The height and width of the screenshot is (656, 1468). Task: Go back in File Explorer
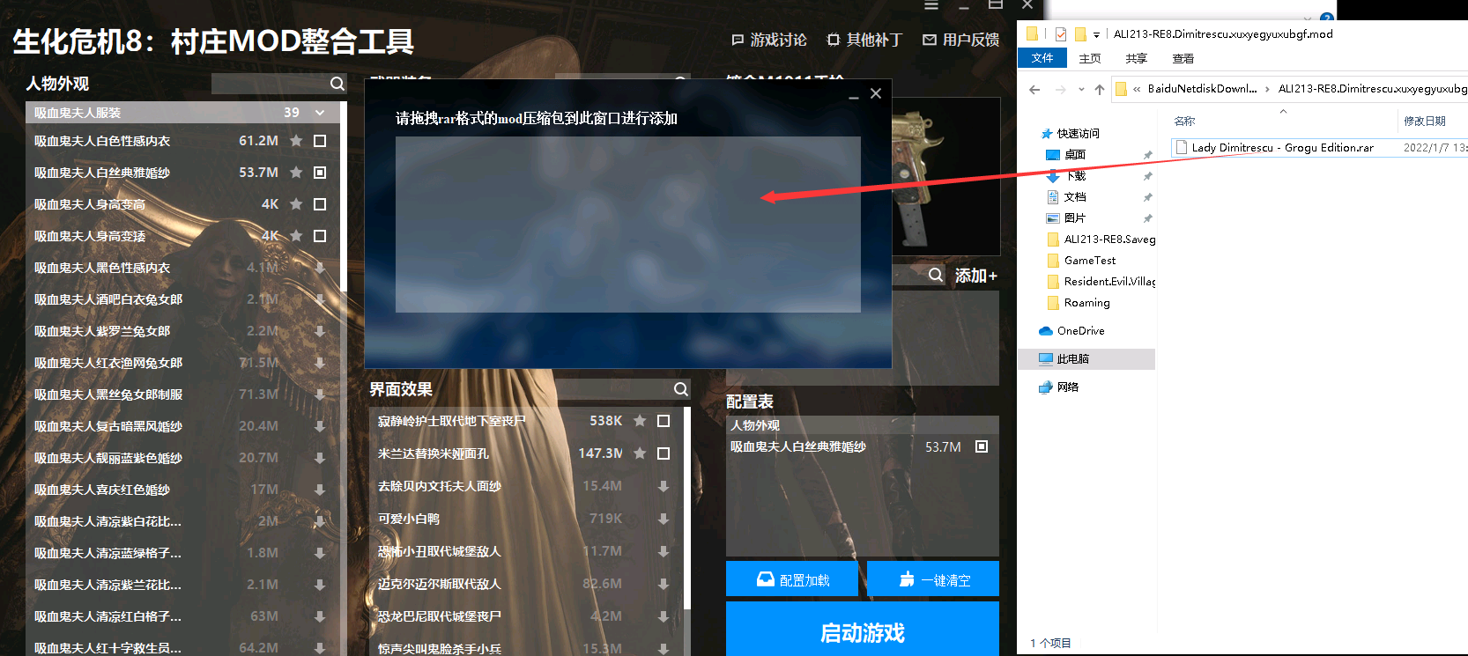(1034, 89)
